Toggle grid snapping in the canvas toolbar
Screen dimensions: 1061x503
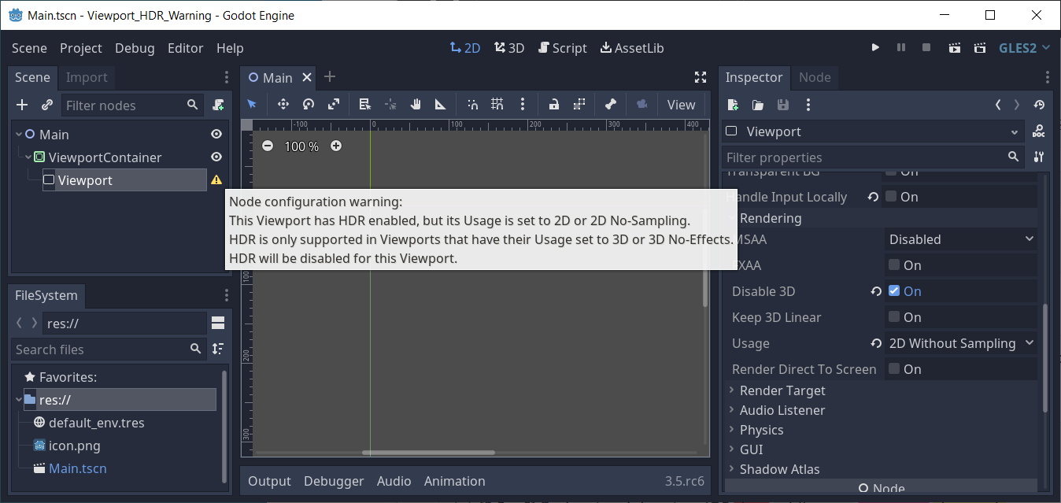[499, 104]
